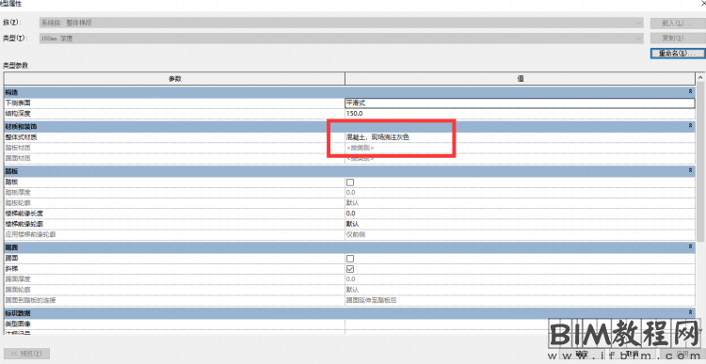Click the 载入 load button
The width and height of the screenshot is (706, 364).
(x=677, y=23)
